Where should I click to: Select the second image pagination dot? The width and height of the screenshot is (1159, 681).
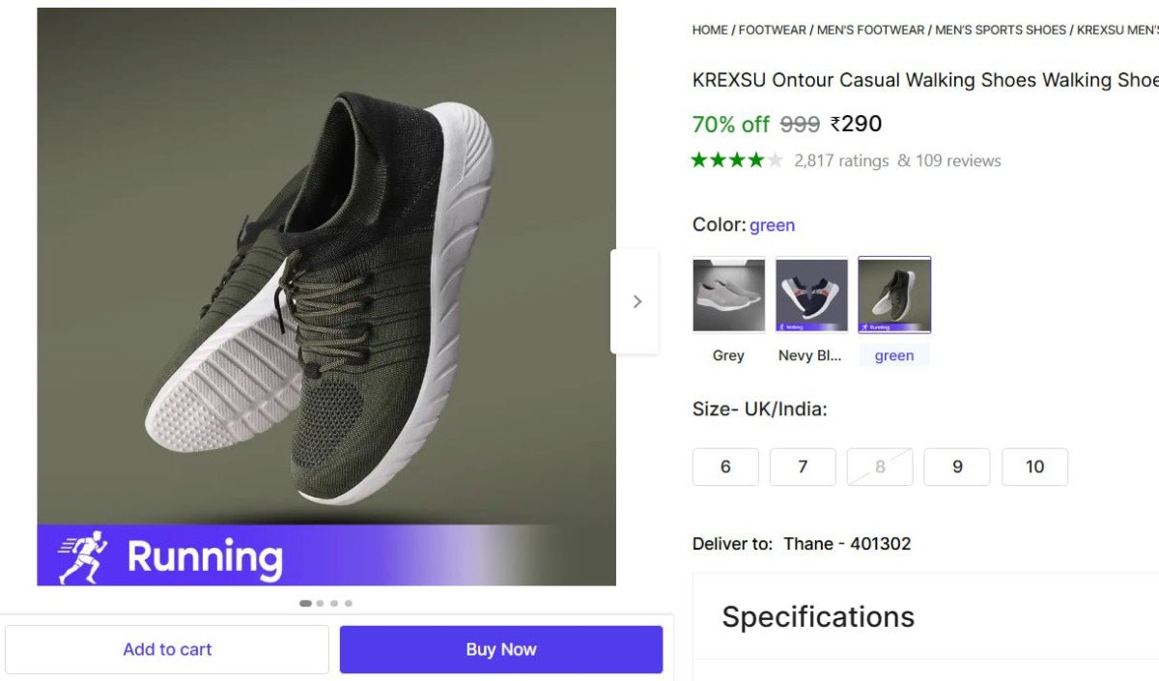tap(320, 602)
